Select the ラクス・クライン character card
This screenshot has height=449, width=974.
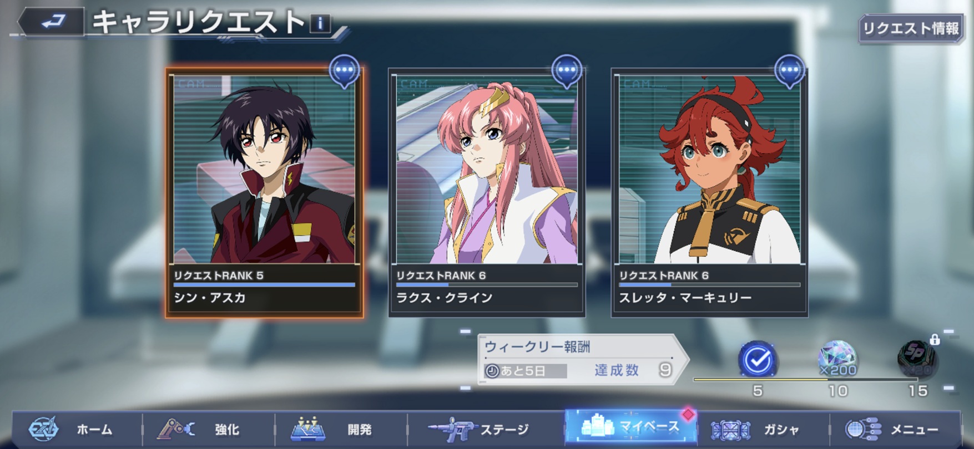486,192
